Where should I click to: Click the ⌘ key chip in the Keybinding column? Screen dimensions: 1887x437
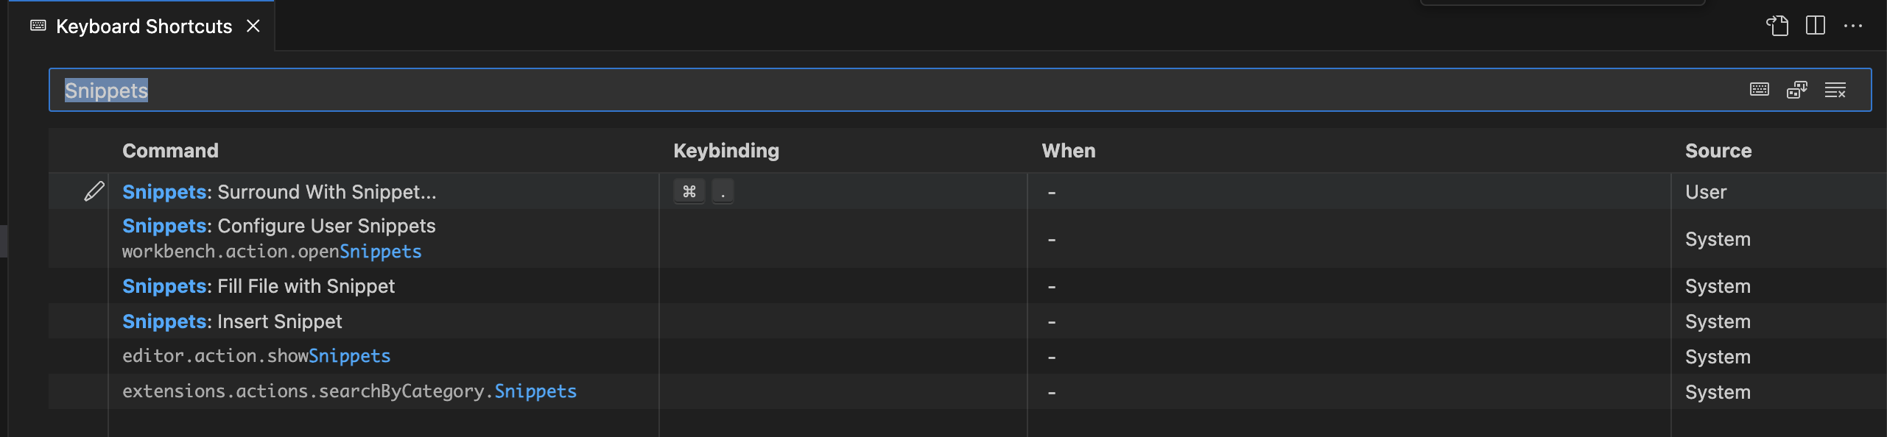689,191
